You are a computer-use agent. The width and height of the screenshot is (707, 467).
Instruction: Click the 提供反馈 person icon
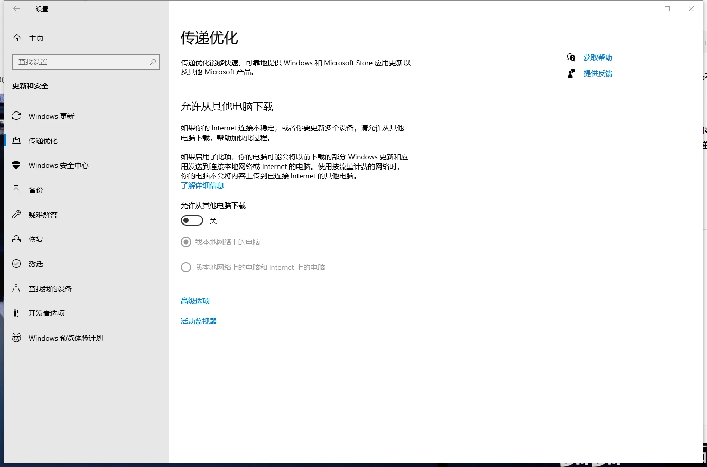(x=571, y=73)
